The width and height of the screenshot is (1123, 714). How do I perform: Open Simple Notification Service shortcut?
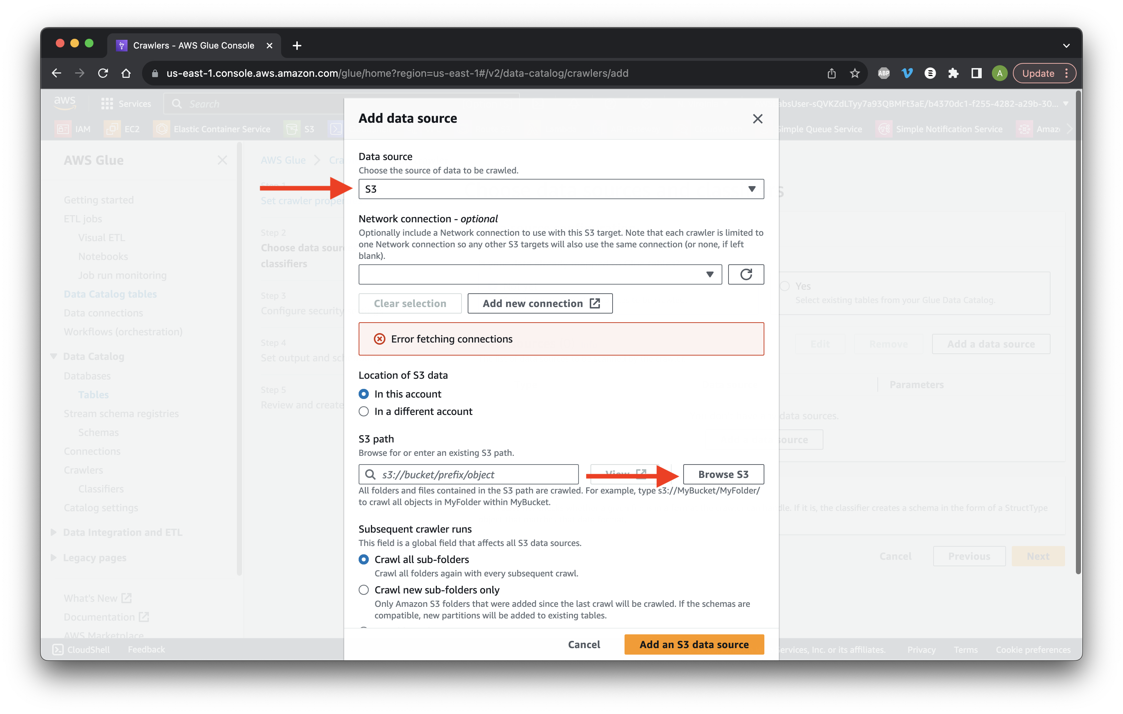940,129
